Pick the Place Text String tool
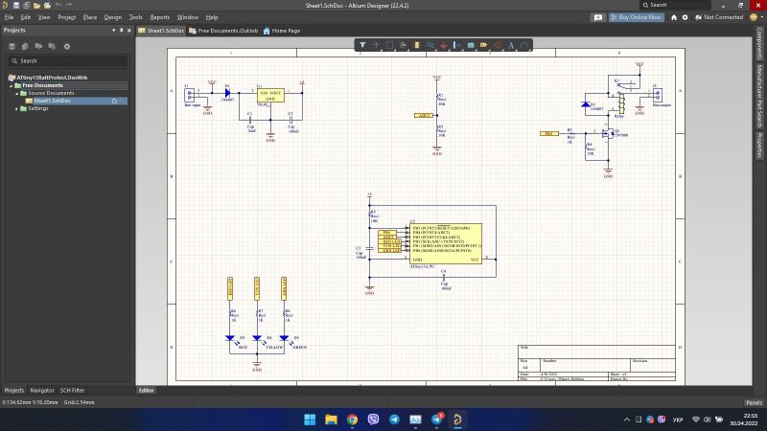This screenshot has height=431, width=767. [x=511, y=45]
